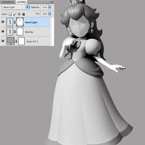
Task: Switch to the Channels tab
Action: 8,2
